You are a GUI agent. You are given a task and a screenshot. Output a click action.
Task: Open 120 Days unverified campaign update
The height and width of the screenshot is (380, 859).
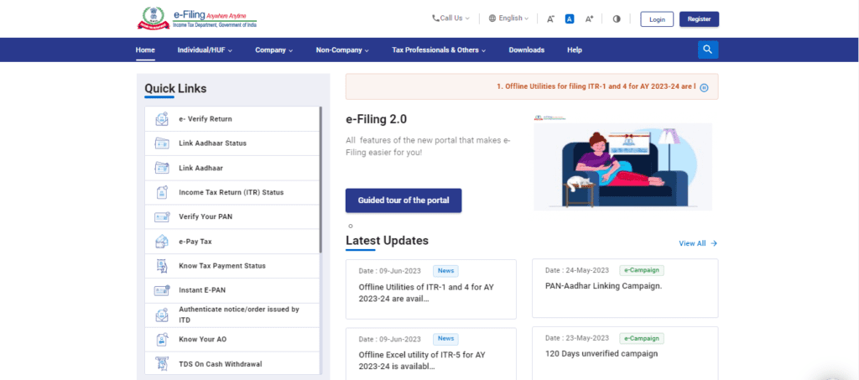(x=625, y=354)
